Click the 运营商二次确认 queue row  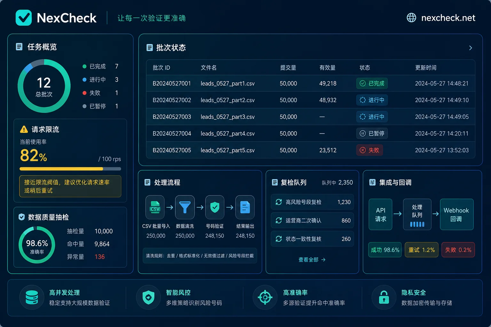tap(312, 220)
